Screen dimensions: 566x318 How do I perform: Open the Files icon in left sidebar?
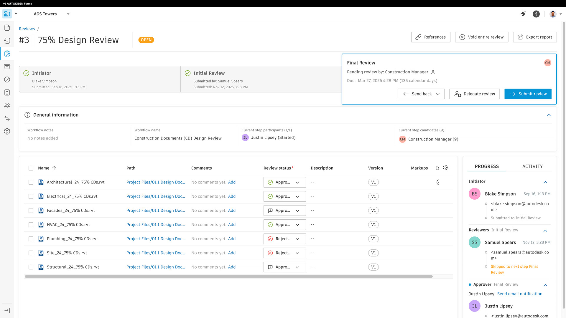pyautogui.click(x=7, y=28)
